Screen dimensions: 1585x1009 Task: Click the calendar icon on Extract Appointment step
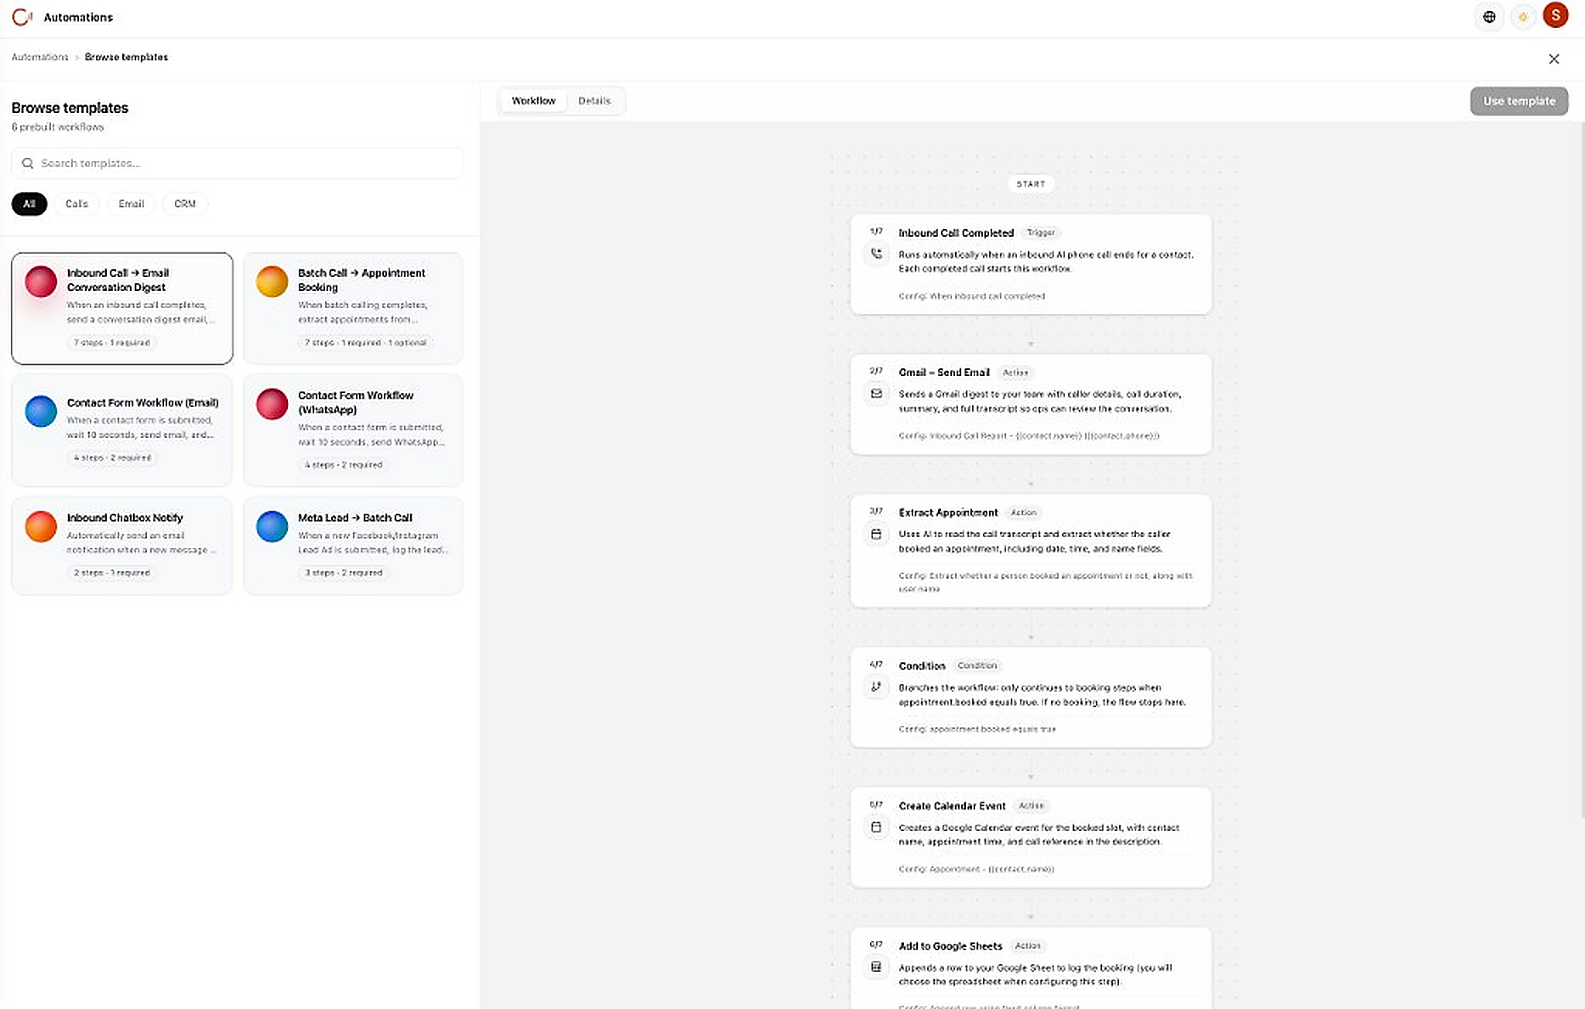[x=876, y=534]
